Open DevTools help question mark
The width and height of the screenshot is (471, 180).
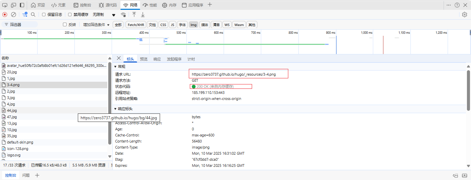457,5
